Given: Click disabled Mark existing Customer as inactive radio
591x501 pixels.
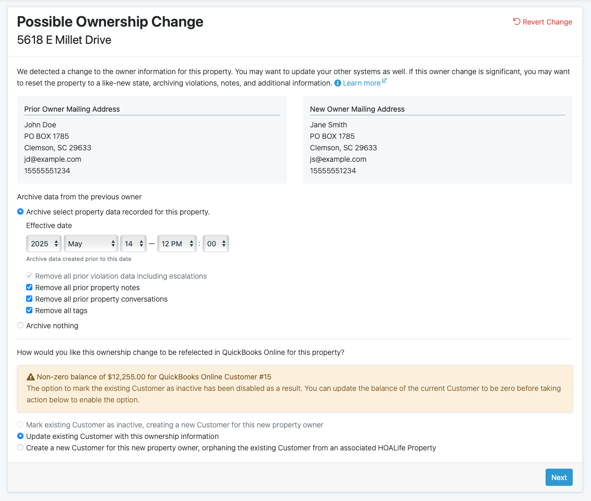Looking at the screenshot, I should [x=20, y=424].
